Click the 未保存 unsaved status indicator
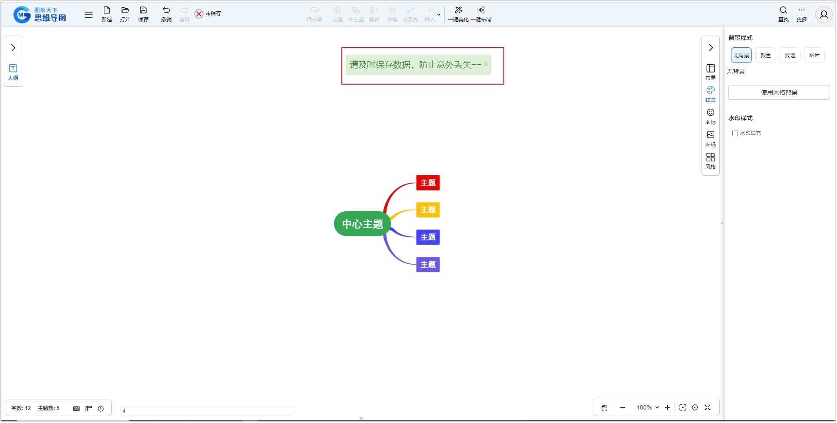The height and width of the screenshot is (423, 837). point(208,14)
